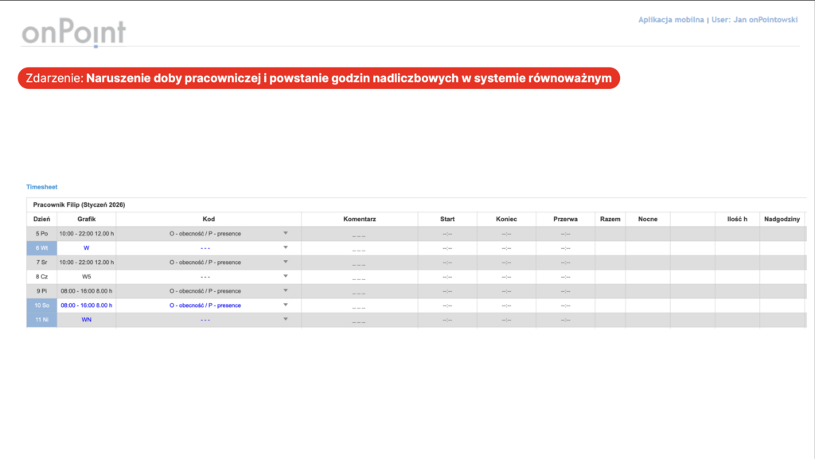Click Komentarz field for 5 Po row
The width and height of the screenshot is (815, 459).
[359, 235]
